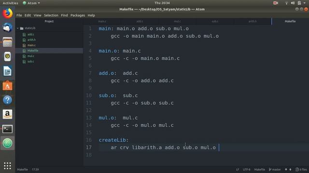
Task: Open Activities overview
Action: [10, 3]
